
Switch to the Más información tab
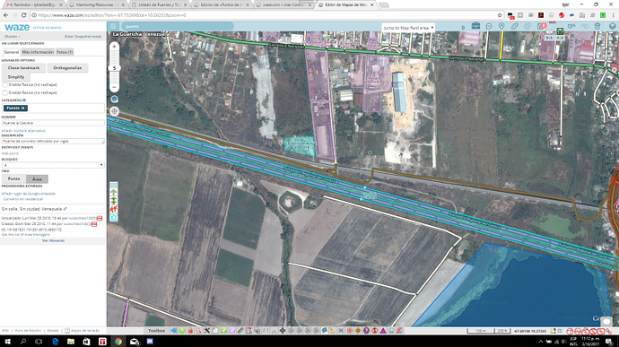tap(38, 52)
